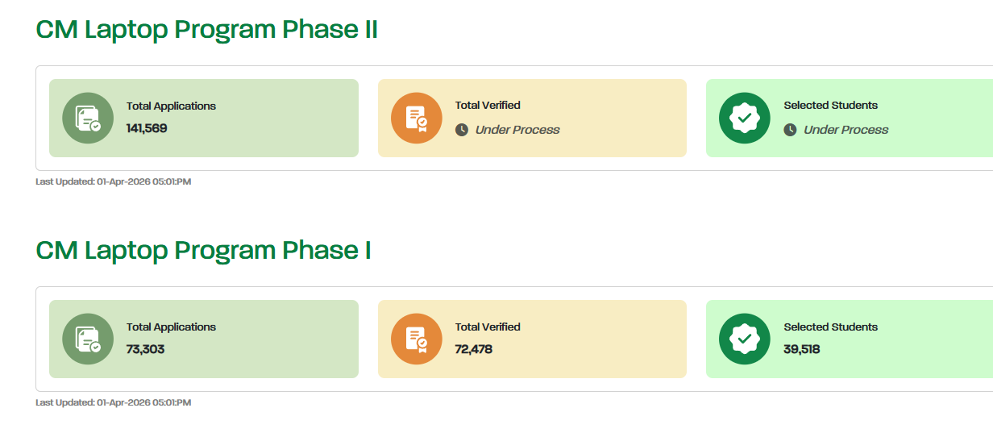Click the 73,303 applications count
Screen dimensions: 993x433
click(x=145, y=349)
